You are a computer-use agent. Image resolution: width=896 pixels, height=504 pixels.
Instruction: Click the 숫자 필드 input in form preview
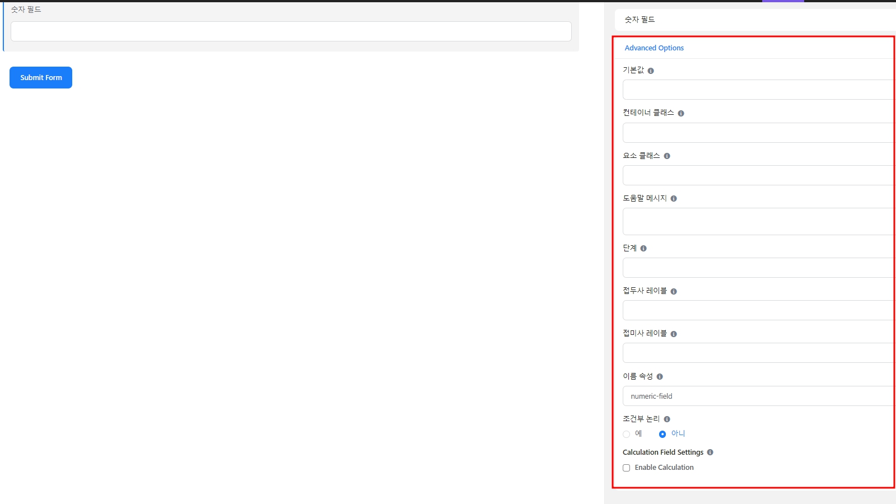[x=291, y=31]
